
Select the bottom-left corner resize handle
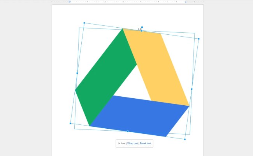(70, 123)
